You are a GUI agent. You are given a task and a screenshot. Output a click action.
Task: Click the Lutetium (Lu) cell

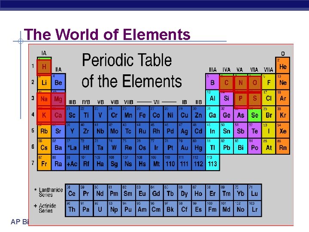tap(254, 192)
